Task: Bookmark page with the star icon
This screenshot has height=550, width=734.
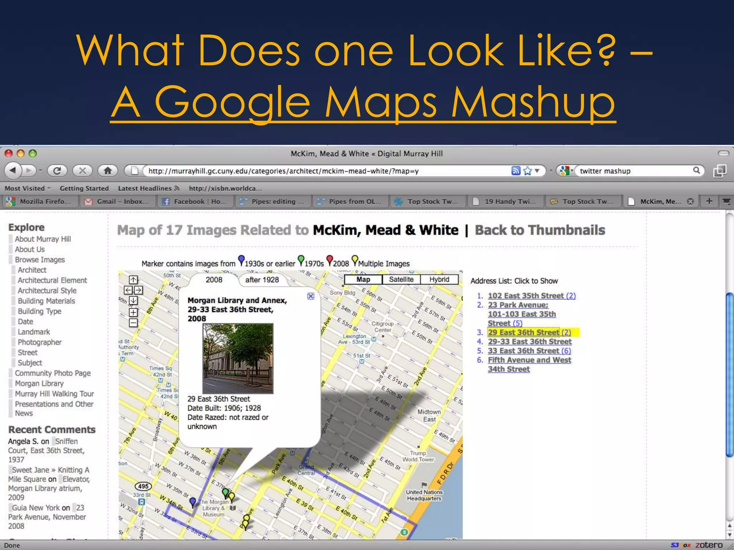Action: tap(527, 171)
